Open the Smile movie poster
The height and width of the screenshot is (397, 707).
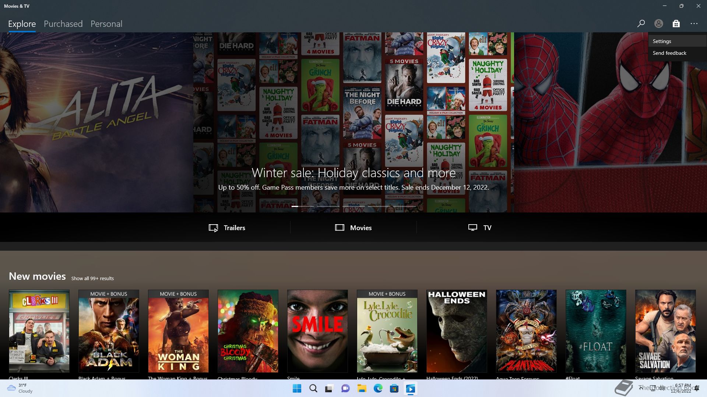pos(317,331)
